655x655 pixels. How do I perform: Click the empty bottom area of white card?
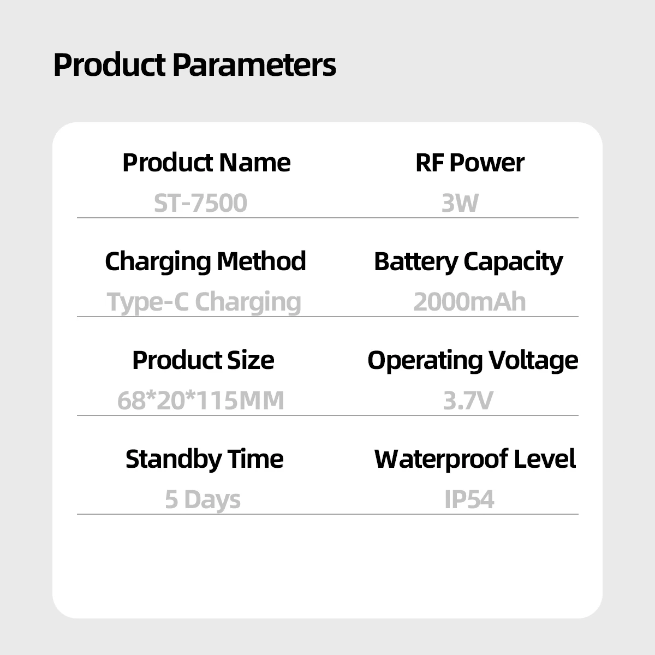tap(327, 568)
